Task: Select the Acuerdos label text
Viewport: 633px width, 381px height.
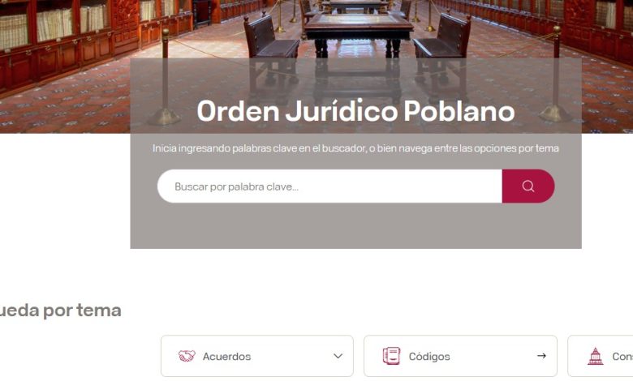Action: pos(226,357)
